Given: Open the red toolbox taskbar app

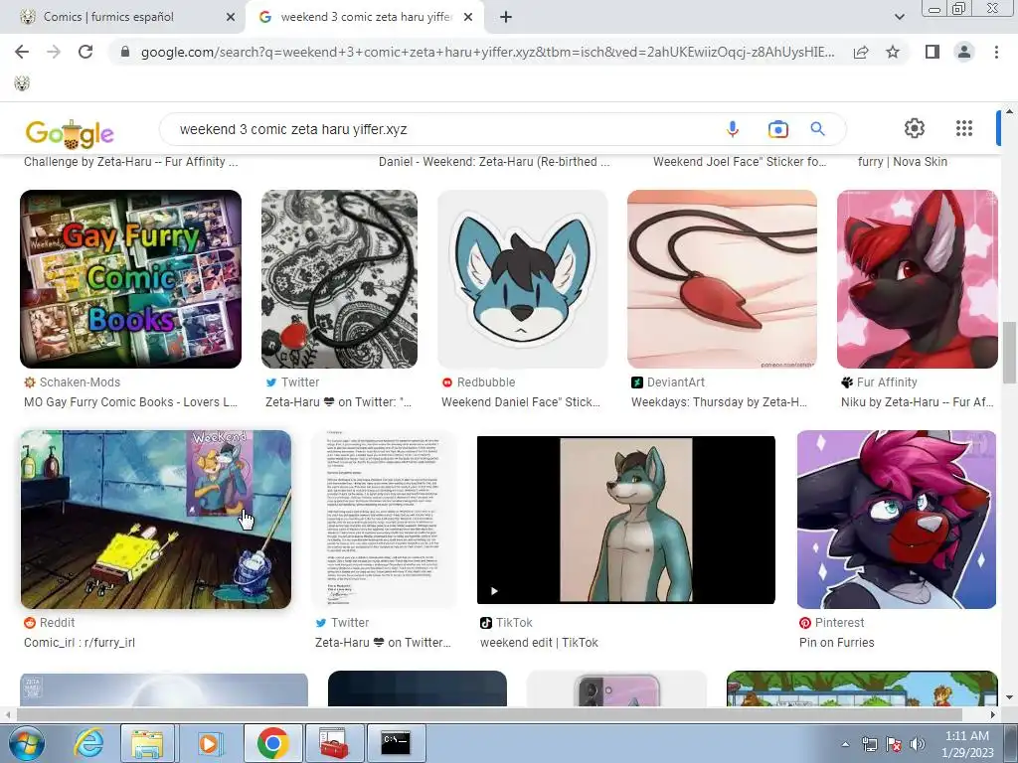Looking at the screenshot, I should tap(333, 743).
